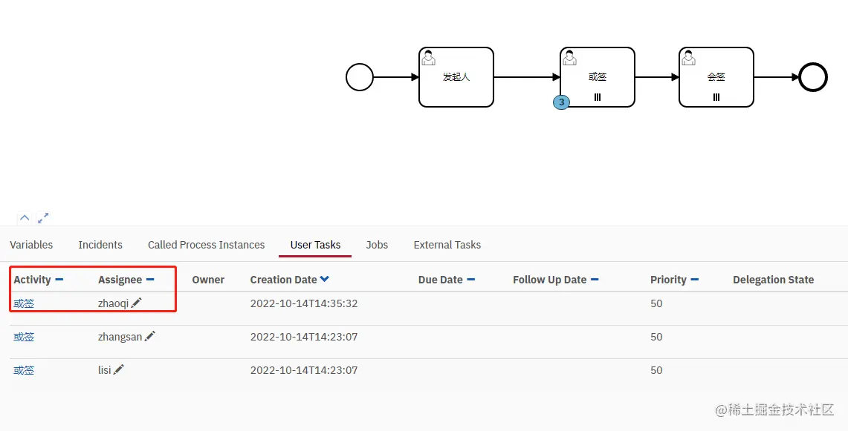848x431 pixels.
Task: Toggle Creation Date sort order arrow
Action: click(325, 279)
